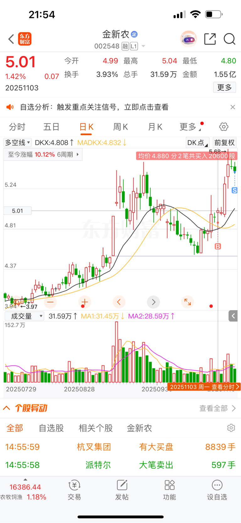The height and width of the screenshot is (523, 241).
Task: Switch to the 月K chart tab
Action: 155,127
